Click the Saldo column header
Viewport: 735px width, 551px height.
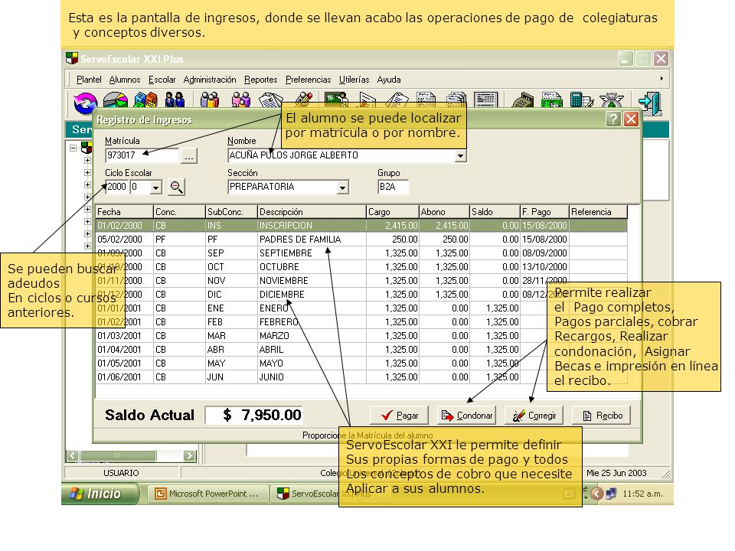495,212
